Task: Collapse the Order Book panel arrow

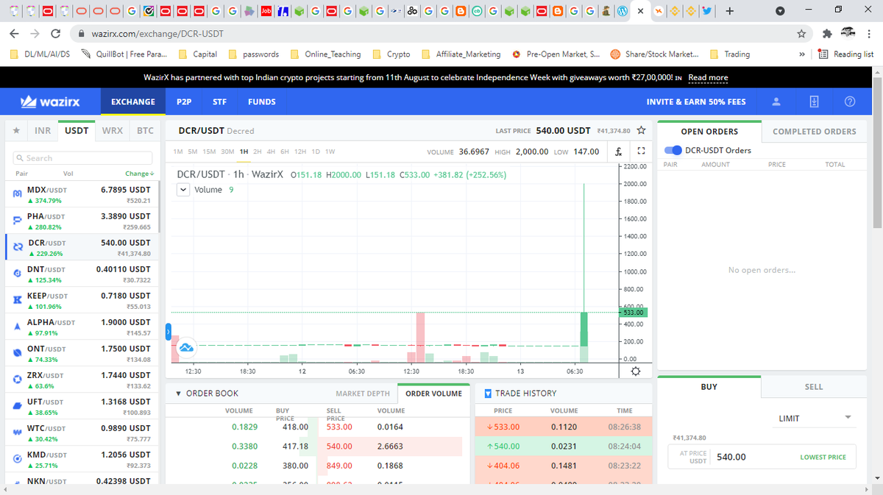Action: [x=178, y=393]
